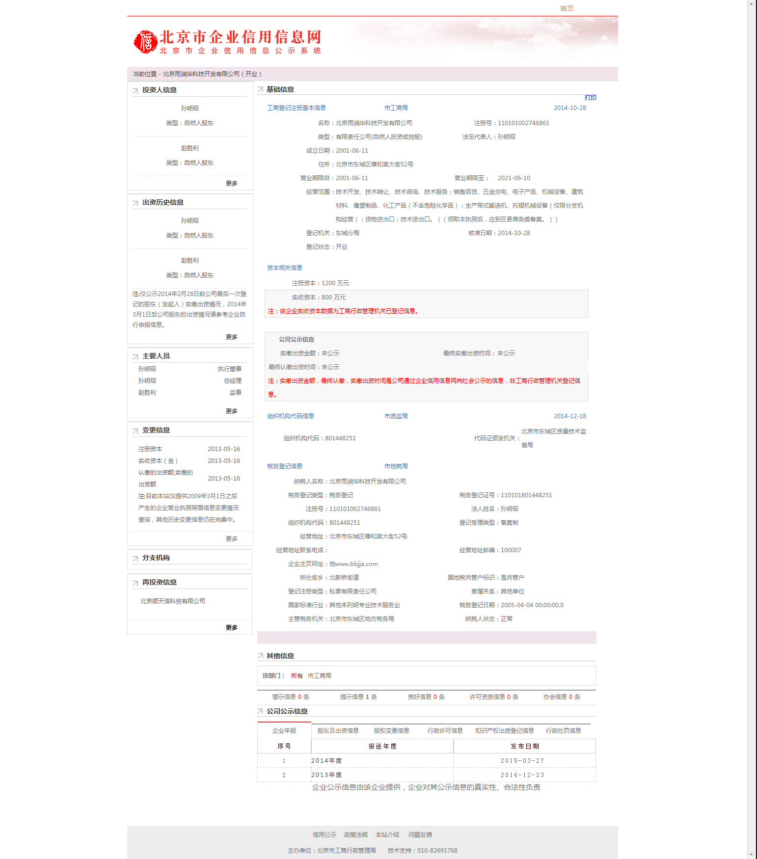Filter by department 市工商局

point(319,676)
